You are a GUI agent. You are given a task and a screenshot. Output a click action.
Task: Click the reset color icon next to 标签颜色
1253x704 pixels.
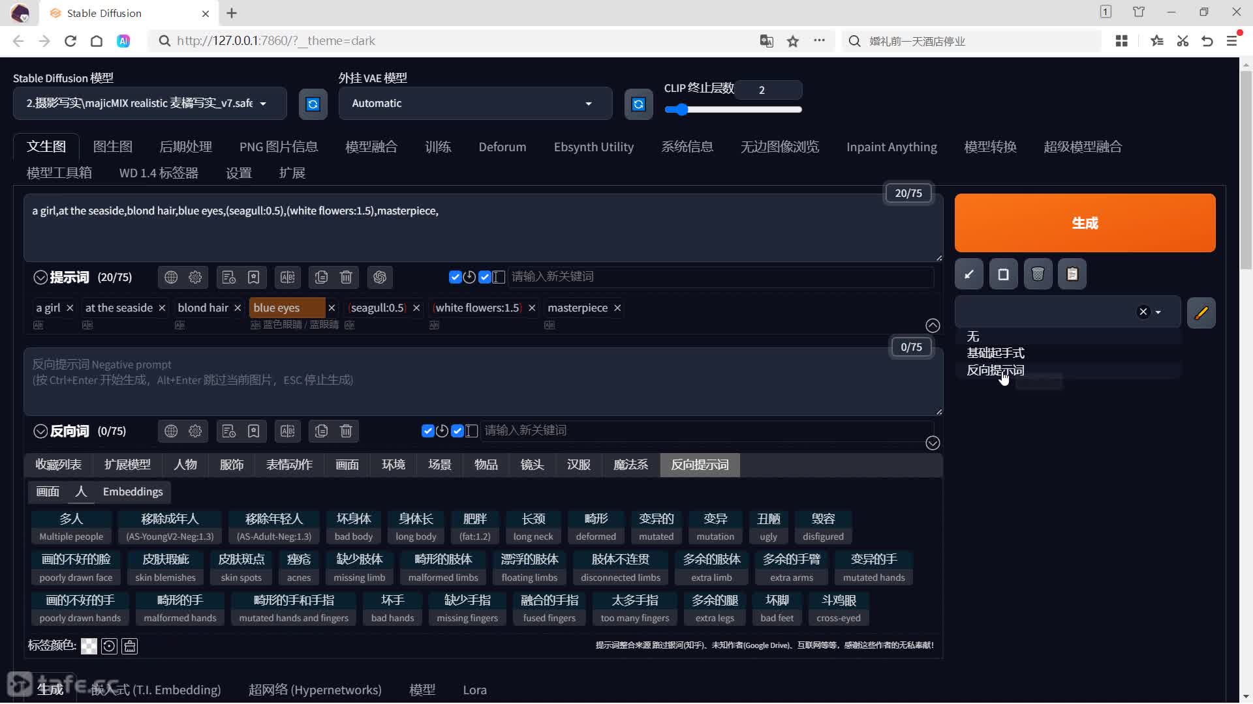[109, 646]
